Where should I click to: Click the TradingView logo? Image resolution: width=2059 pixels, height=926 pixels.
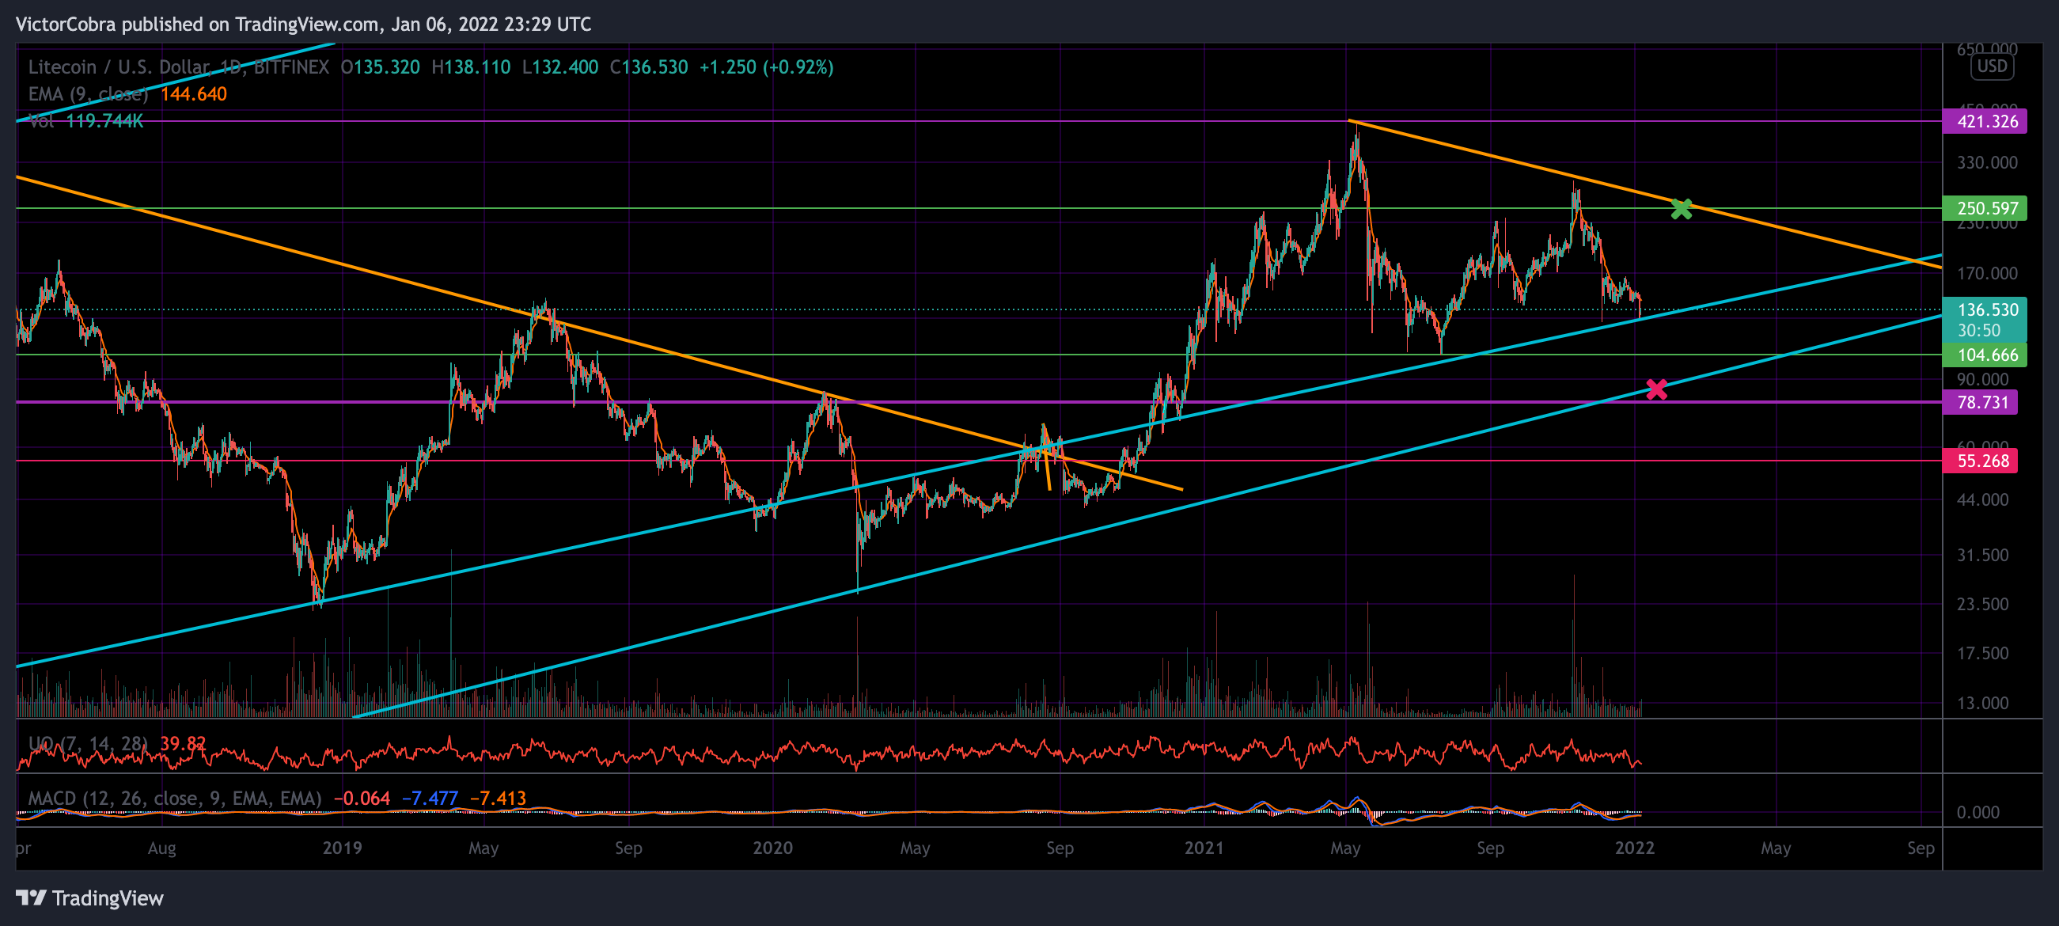pos(89,898)
